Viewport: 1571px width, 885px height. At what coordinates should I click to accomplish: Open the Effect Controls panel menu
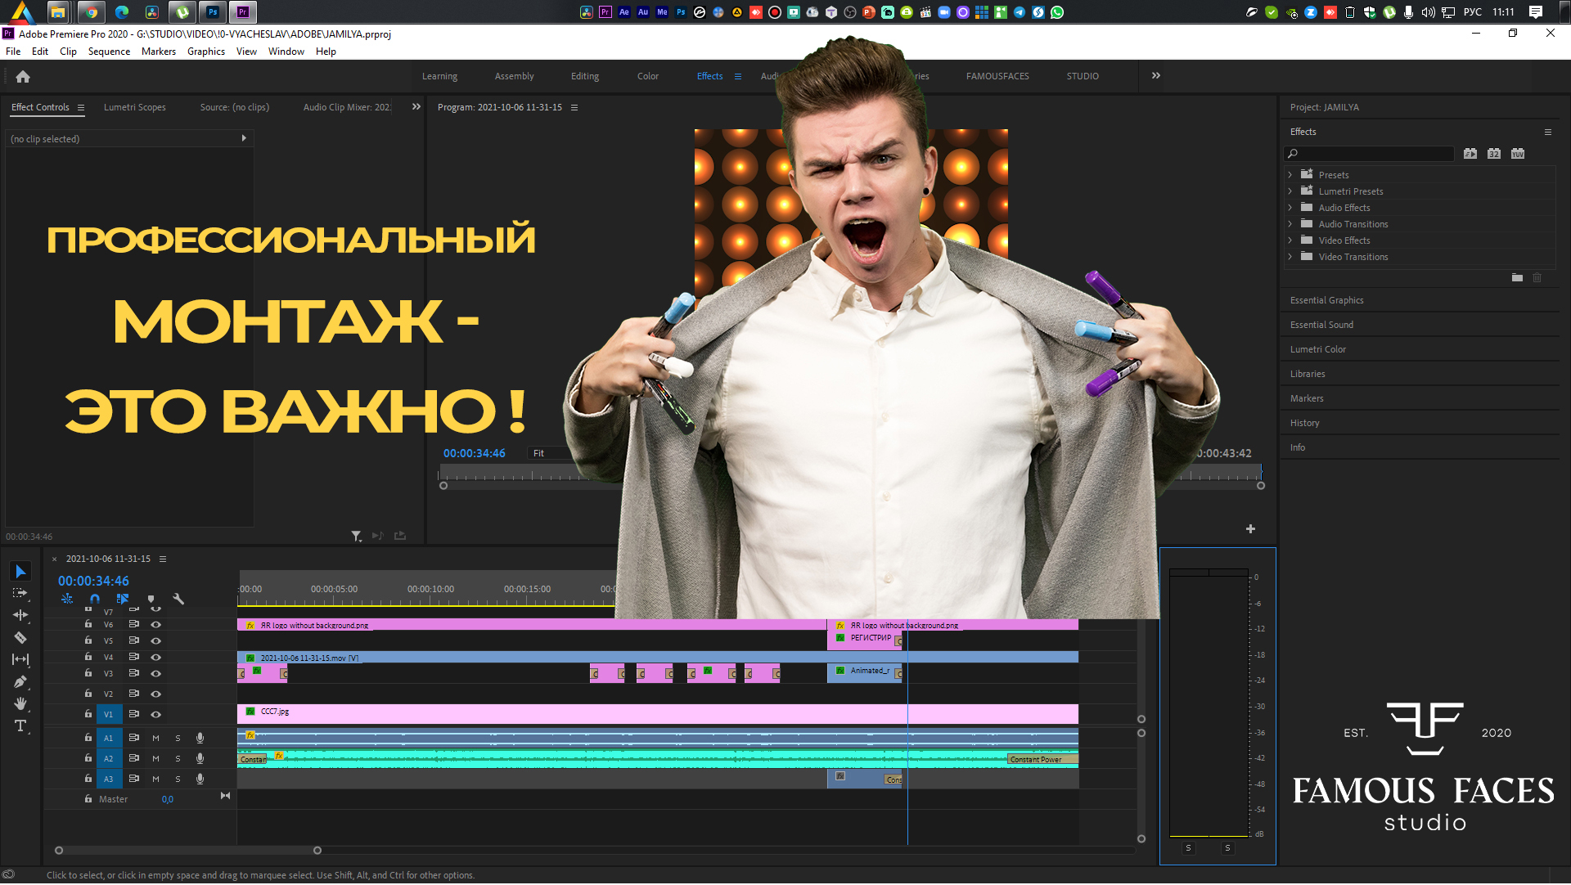click(81, 108)
